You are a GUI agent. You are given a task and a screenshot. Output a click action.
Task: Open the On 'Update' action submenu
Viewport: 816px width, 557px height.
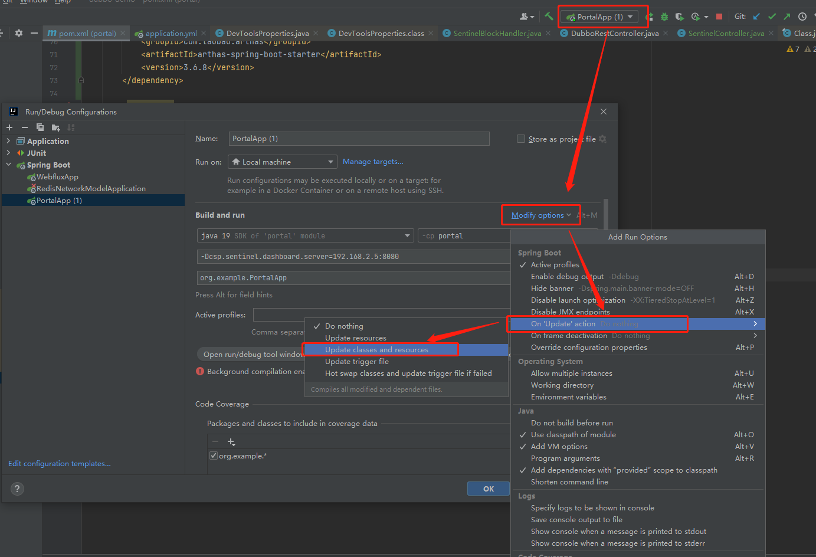pyautogui.click(x=638, y=324)
